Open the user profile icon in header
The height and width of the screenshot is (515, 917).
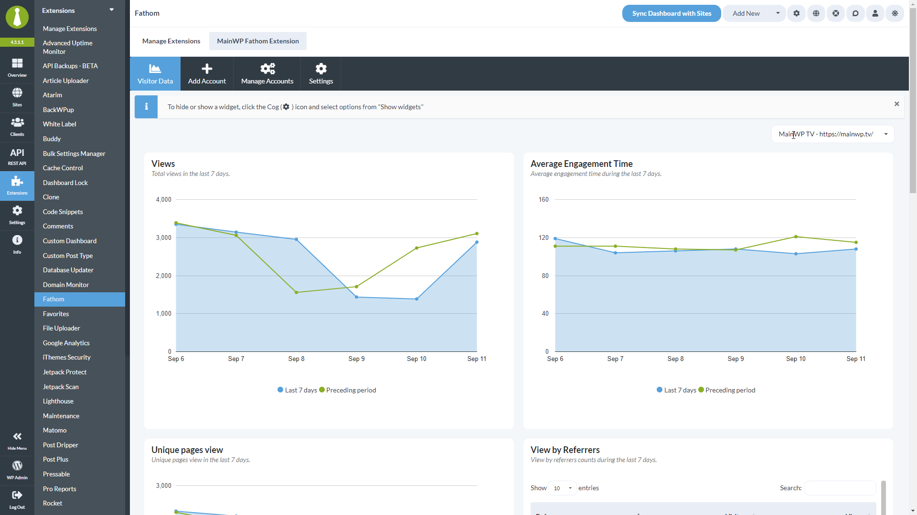(x=875, y=13)
